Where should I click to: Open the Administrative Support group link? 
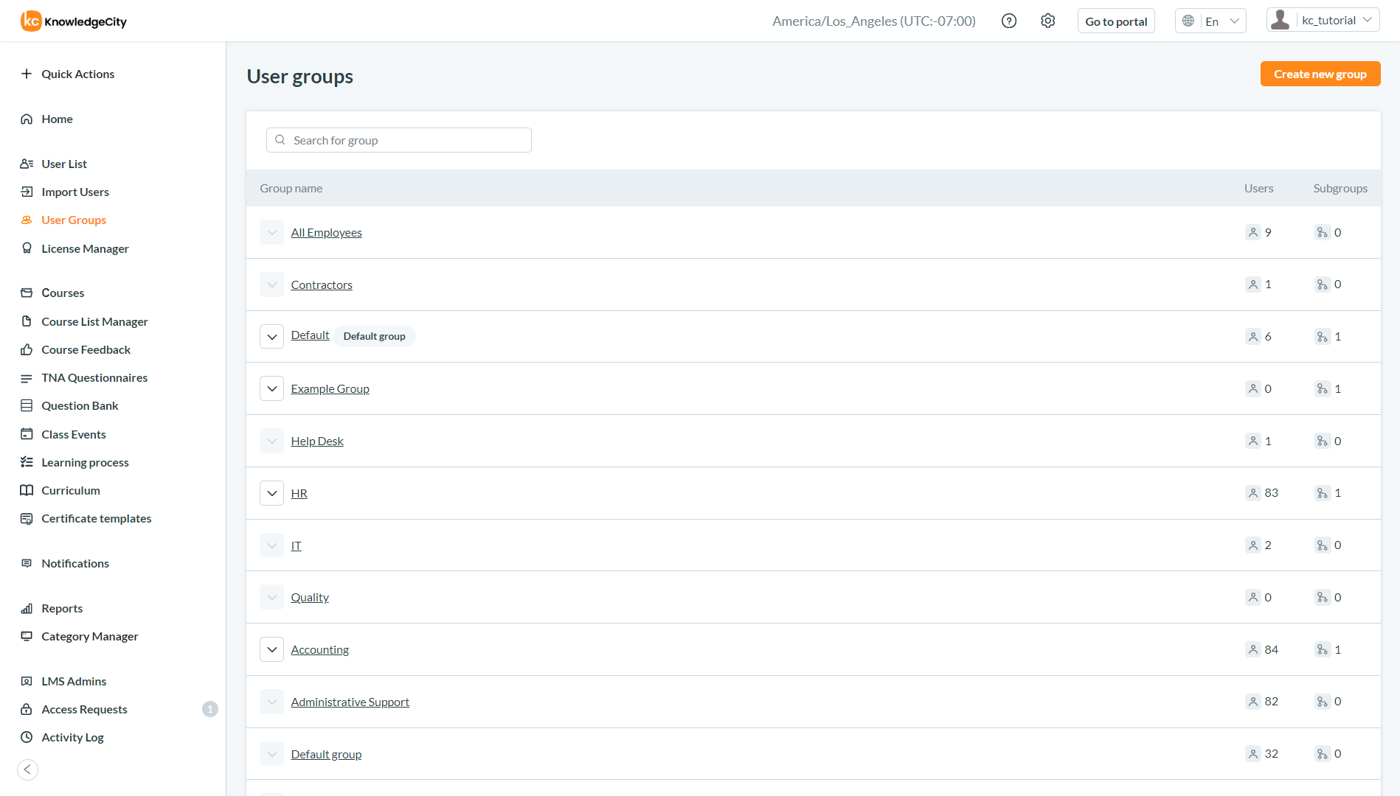click(x=350, y=702)
